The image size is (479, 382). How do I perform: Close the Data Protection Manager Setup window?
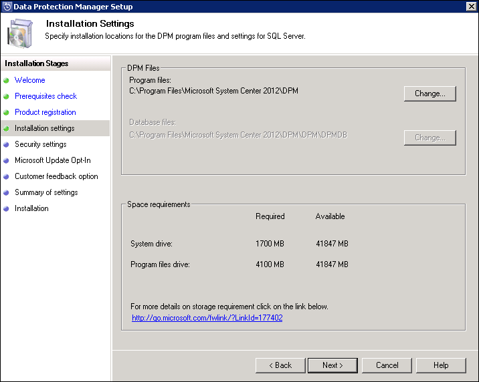click(x=471, y=7)
